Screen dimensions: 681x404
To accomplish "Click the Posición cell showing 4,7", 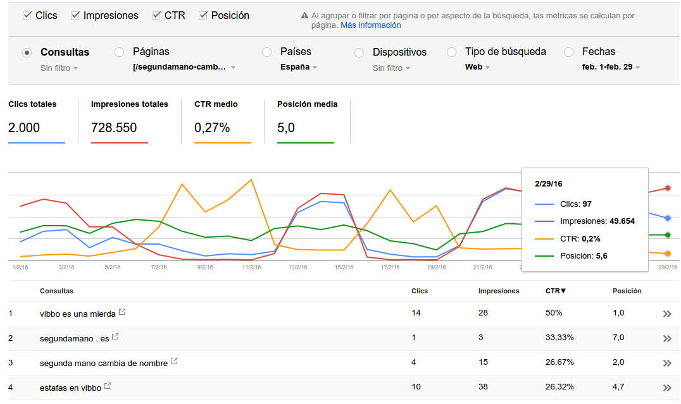I will pyautogui.click(x=618, y=387).
